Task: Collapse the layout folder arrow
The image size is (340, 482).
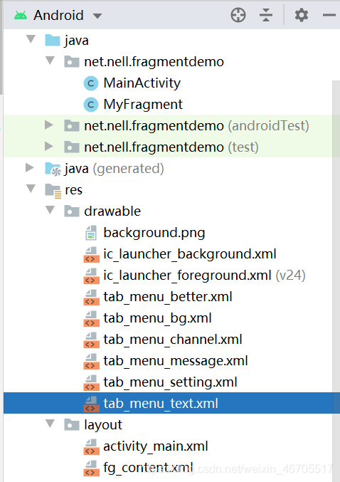Action: 50,424
